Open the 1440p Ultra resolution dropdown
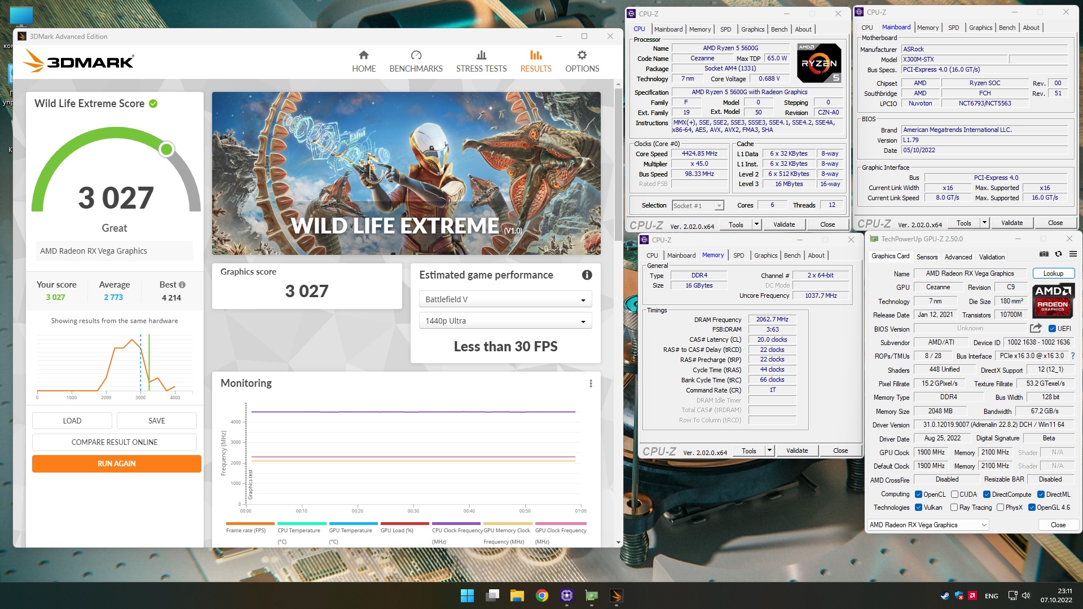The height and width of the screenshot is (609, 1083). coord(505,321)
